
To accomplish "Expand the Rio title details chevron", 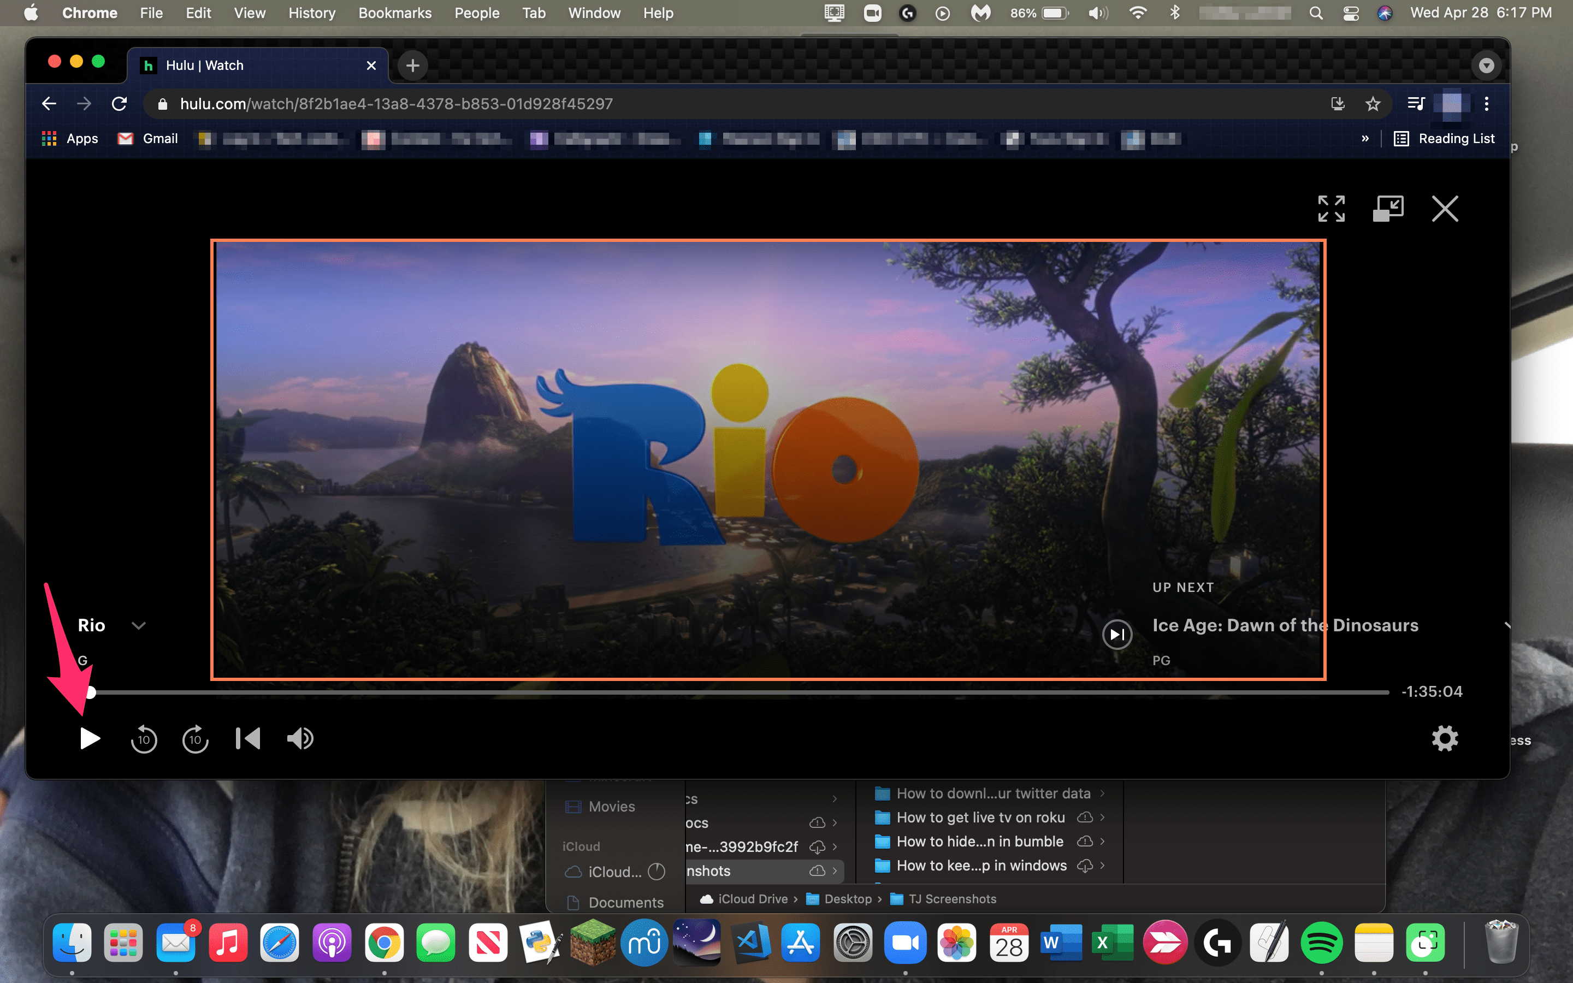I will [x=138, y=625].
